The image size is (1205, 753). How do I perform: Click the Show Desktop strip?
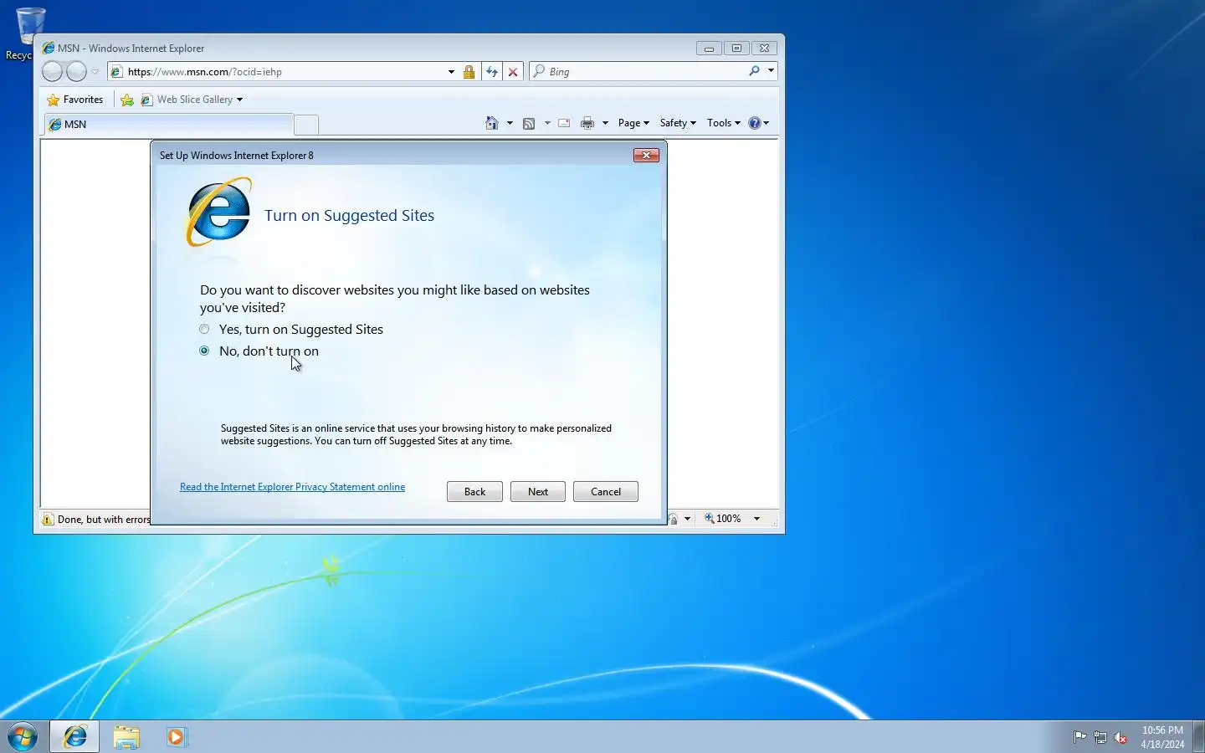tap(1198, 737)
